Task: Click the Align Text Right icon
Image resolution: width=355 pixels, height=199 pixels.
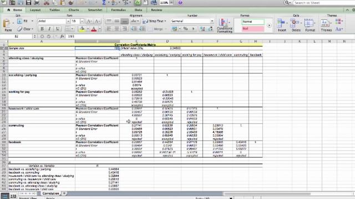Action: (124, 29)
